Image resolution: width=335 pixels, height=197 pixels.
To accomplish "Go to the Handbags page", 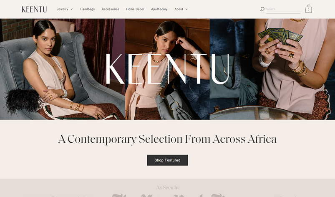I will (x=87, y=9).
